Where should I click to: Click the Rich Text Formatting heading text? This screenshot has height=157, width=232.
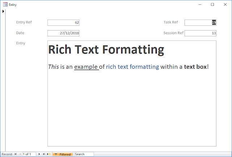pyautogui.click(x=106, y=49)
